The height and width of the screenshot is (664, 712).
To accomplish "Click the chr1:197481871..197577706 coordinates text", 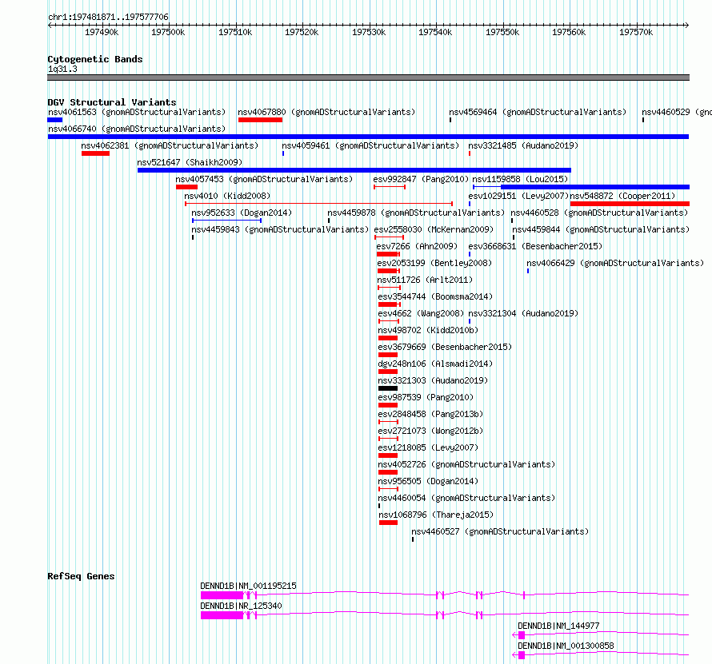I will click(x=108, y=18).
